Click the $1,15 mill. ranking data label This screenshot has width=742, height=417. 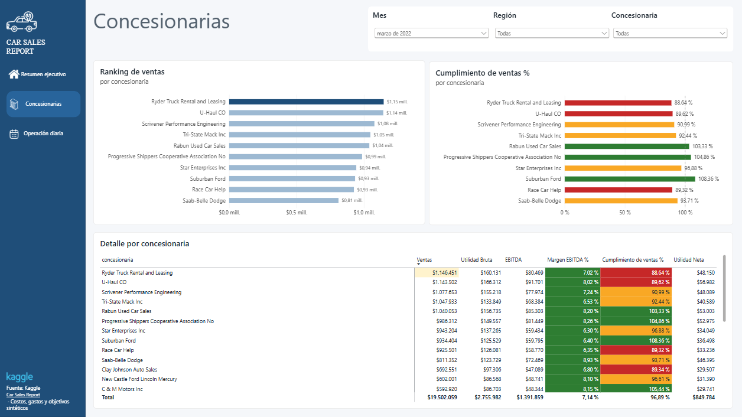coord(397,102)
